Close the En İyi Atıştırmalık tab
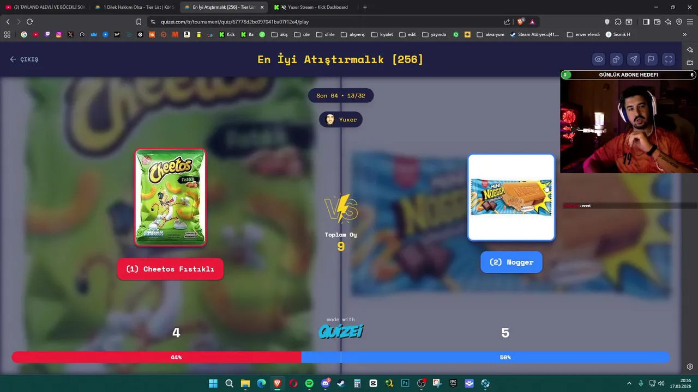698x392 pixels. pyautogui.click(x=262, y=7)
